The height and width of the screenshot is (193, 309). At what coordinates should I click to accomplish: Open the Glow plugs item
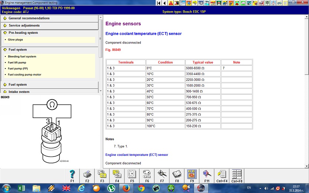(x=15, y=39)
